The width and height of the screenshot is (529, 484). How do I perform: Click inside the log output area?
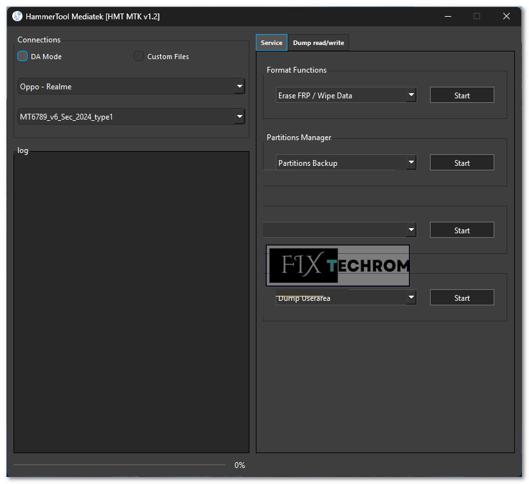point(131,302)
